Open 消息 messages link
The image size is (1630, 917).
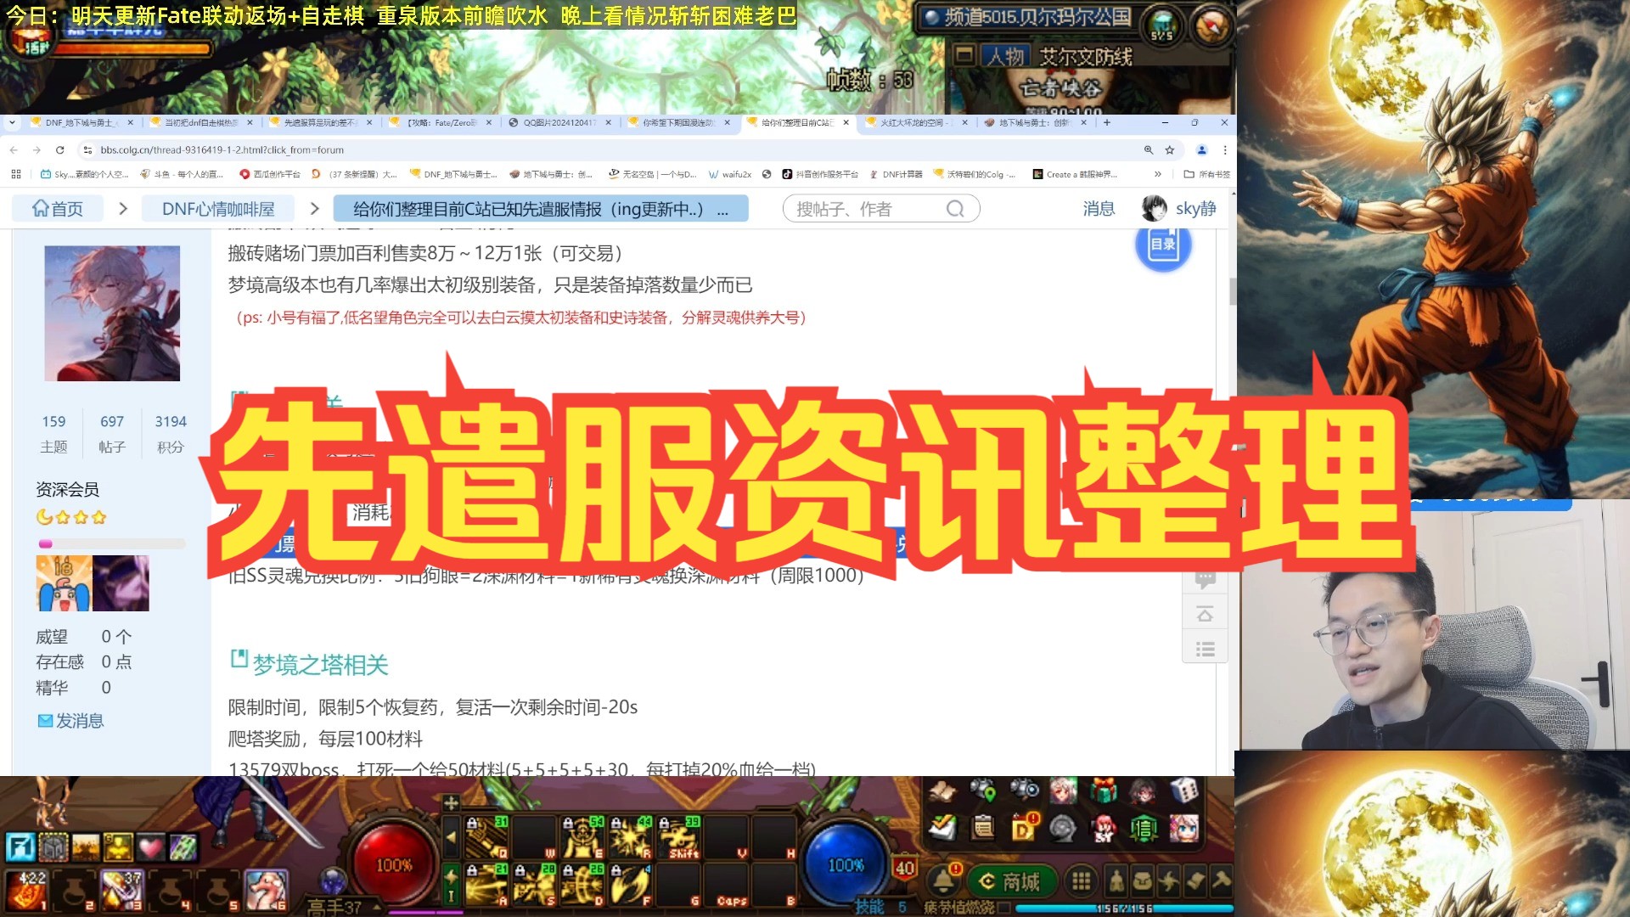coord(1099,209)
